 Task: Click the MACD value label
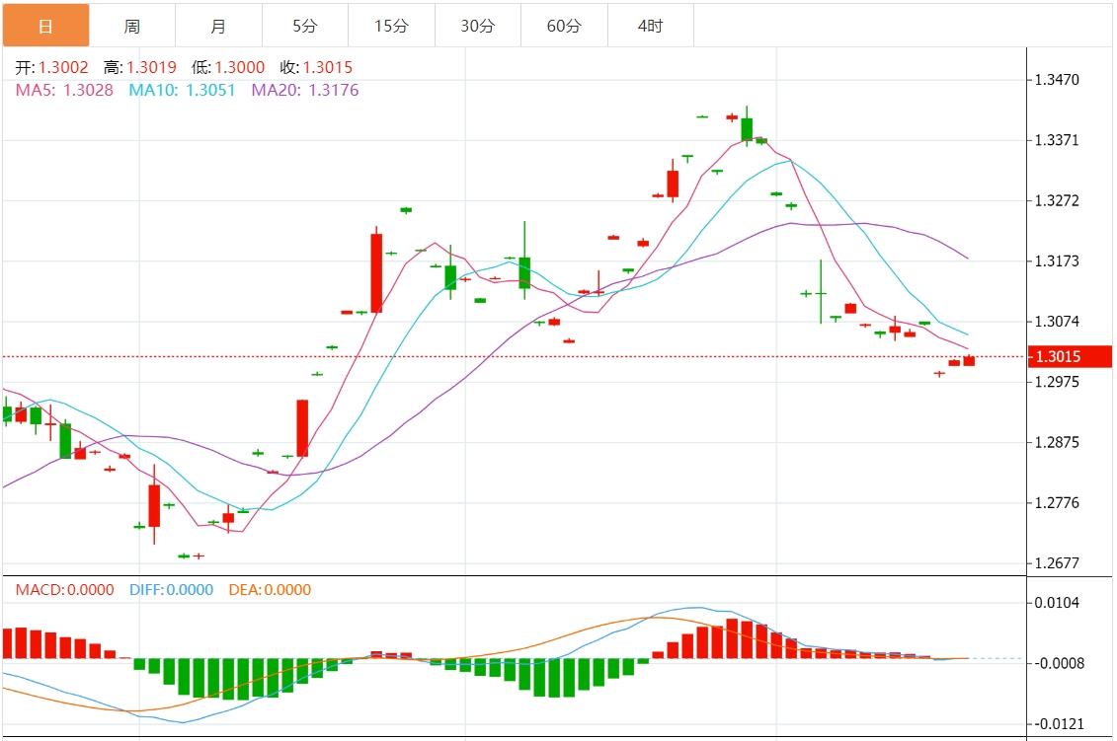pos(64,590)
